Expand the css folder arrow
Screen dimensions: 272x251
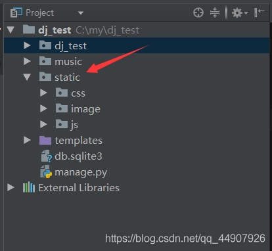43,93
